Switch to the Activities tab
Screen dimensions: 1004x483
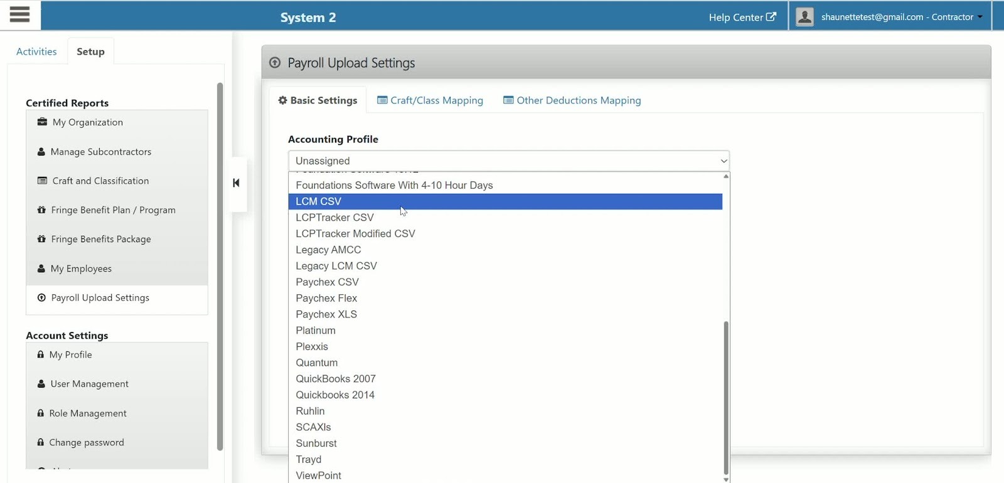coord(36,51)
